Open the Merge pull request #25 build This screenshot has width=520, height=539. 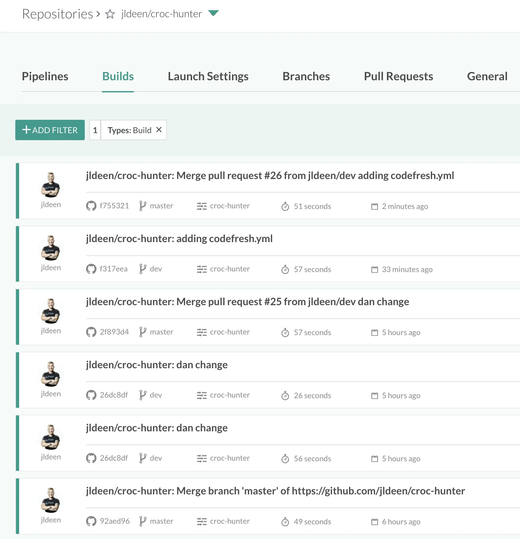click(247, 302)
